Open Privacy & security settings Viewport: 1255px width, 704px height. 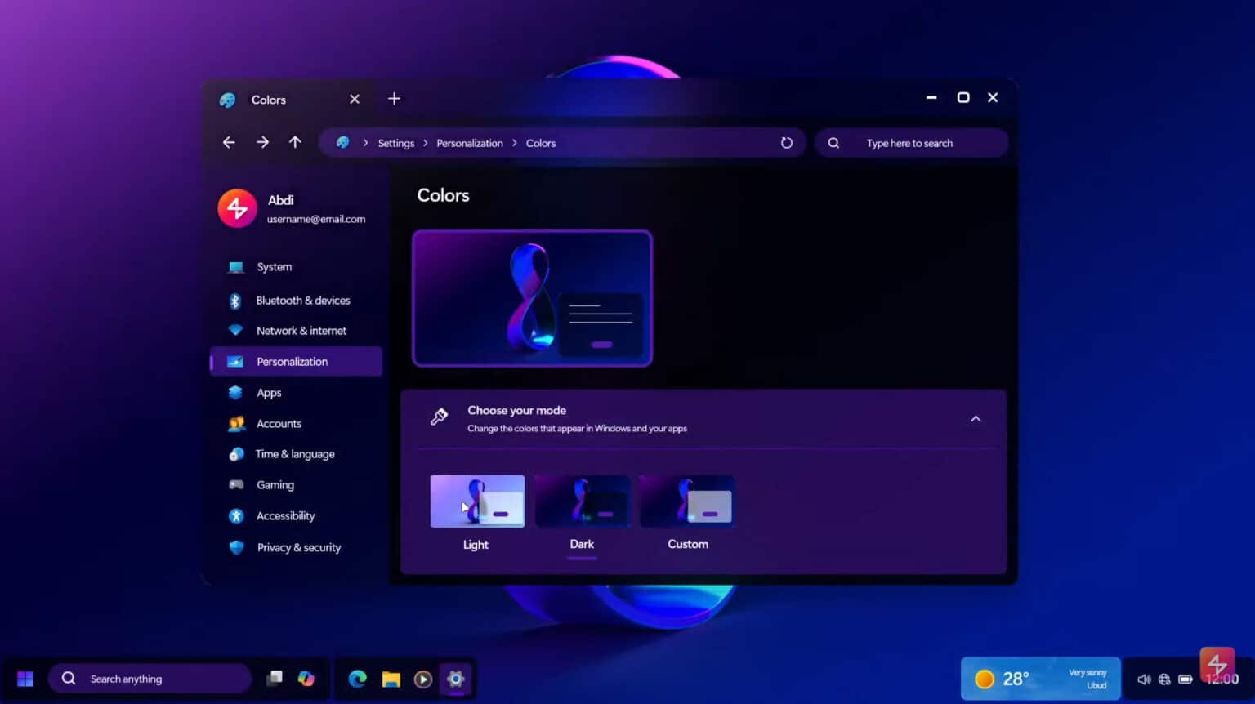tap(299, 547)
